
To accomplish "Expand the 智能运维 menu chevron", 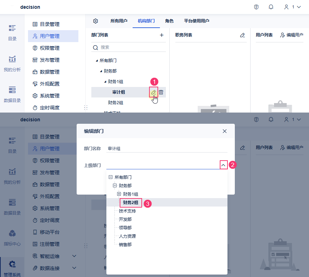I will tap(74, 256).
